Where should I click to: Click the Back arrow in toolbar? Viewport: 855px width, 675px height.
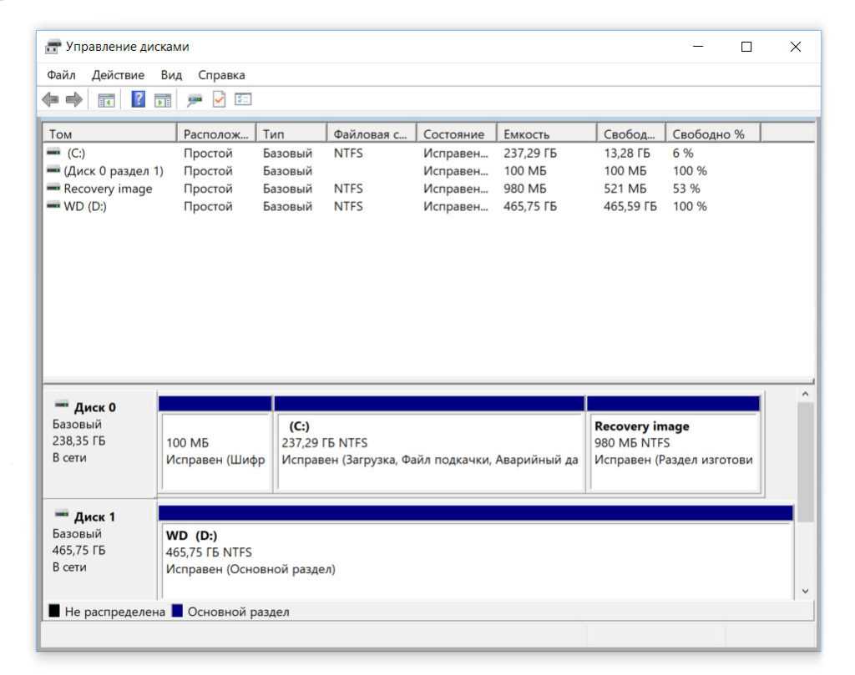(x=51, y=100)
